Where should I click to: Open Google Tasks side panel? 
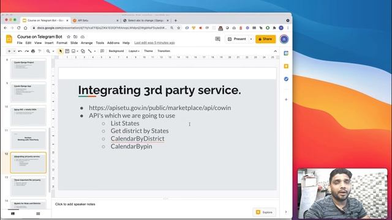point(286,79)
